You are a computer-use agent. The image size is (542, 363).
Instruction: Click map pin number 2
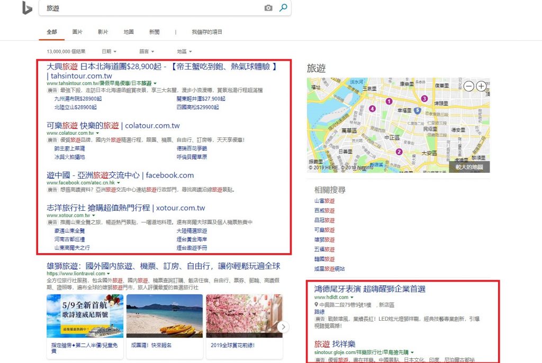tap(399, 152)
